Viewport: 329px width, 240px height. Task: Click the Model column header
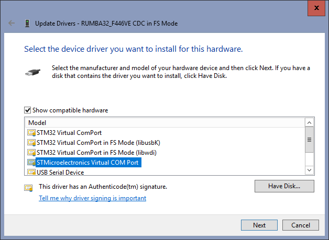165,123
